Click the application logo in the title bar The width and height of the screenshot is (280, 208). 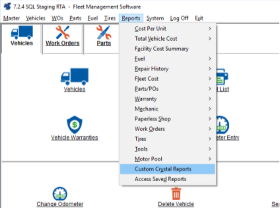click(x=7, y=6)
